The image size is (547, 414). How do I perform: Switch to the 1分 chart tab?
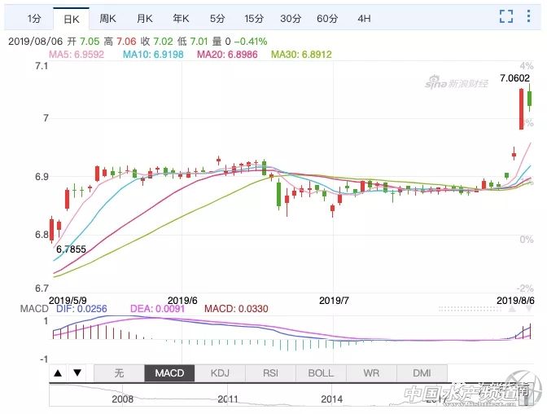point(33,18)
